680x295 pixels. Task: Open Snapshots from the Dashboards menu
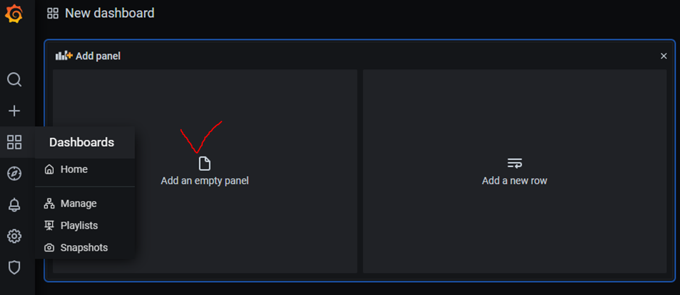[85, 248]
